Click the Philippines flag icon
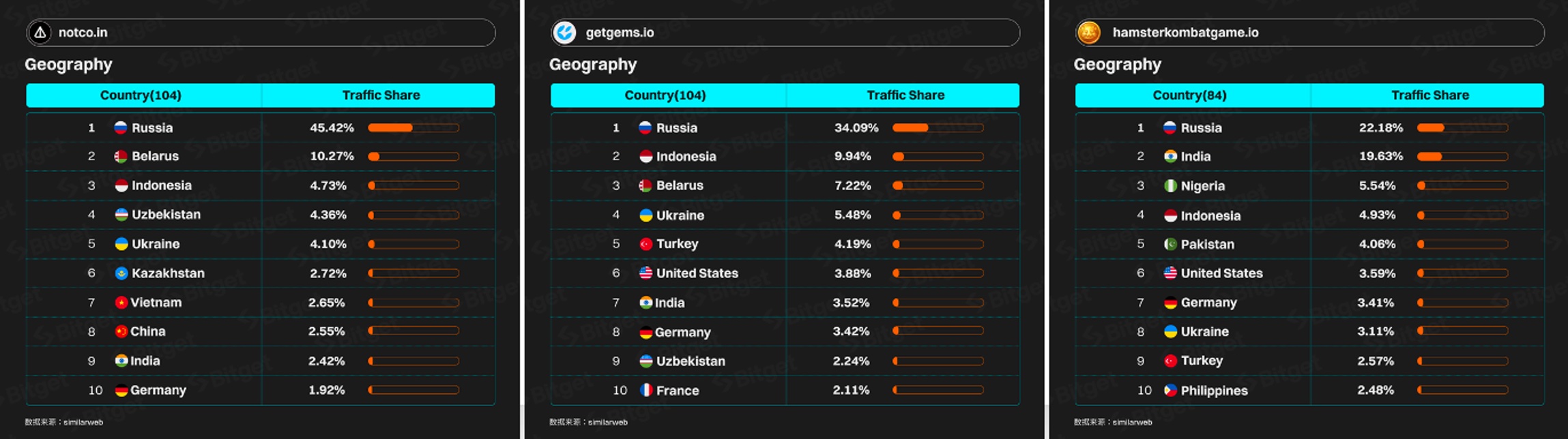Image resolution: width=1568 pixels, height=439 pixels. click(x=1170, y=391)
